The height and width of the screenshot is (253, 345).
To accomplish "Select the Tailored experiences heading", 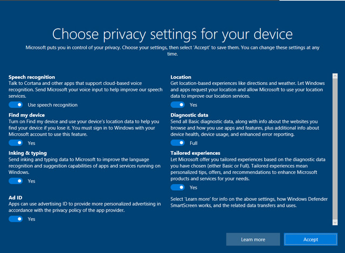I will coord(195,153).
